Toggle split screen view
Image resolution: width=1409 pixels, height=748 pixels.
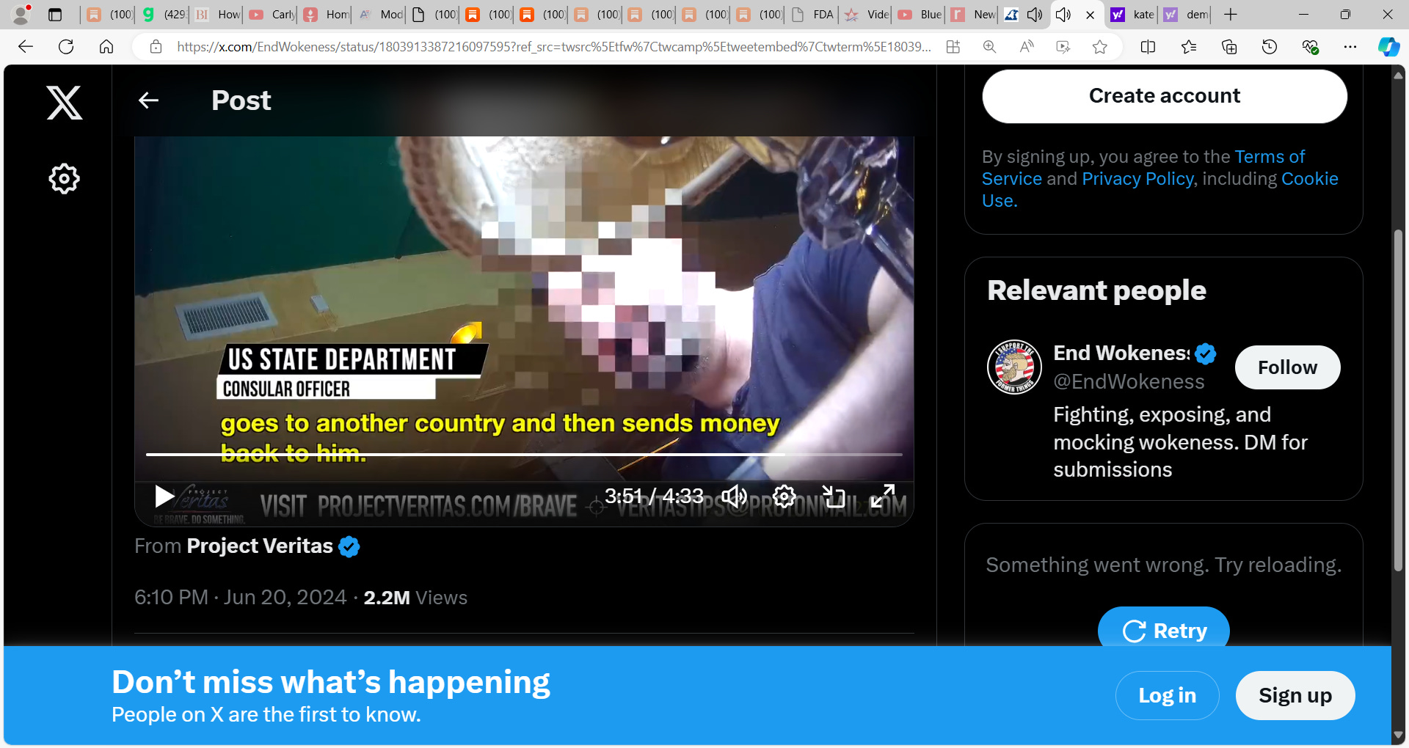(x=1148, y=47)
